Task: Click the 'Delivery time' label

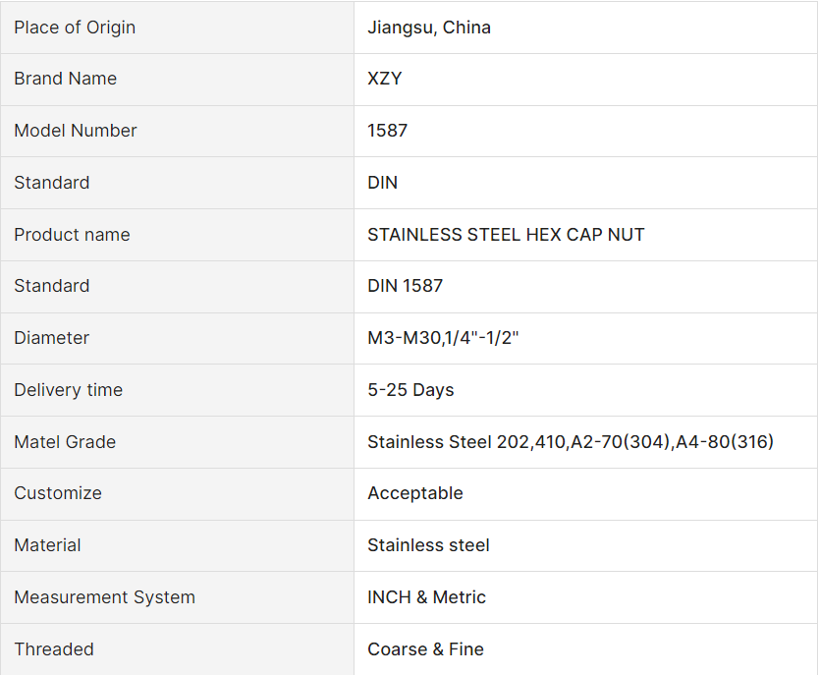Action: coord(68,390)
